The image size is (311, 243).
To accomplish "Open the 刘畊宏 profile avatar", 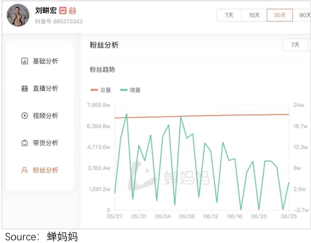I will [18, 15].
